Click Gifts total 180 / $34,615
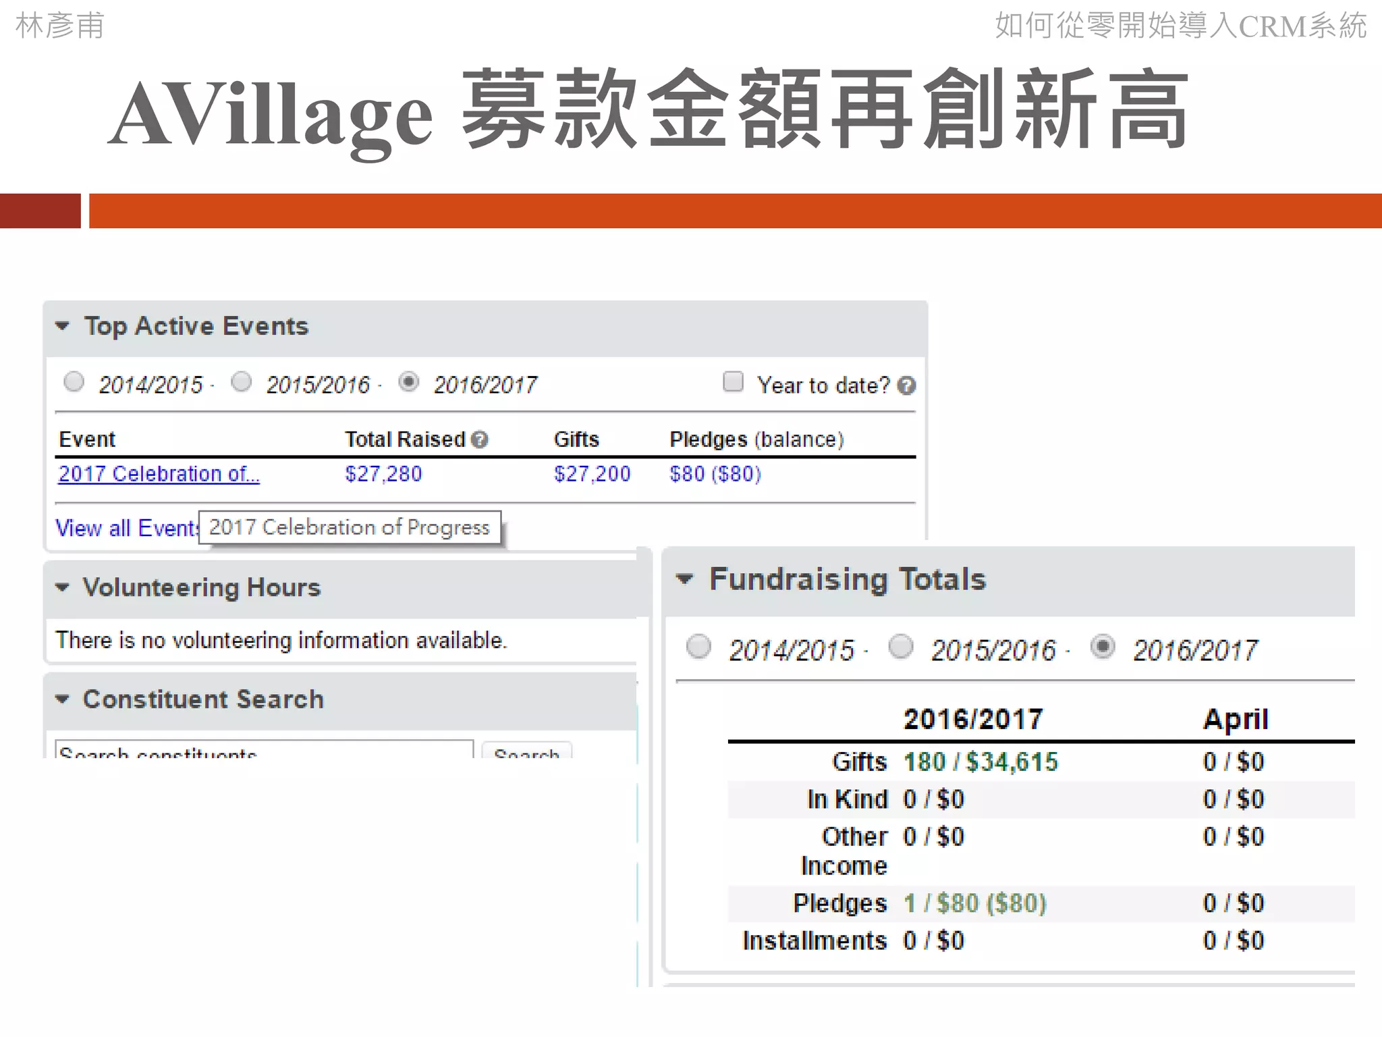1382x1037 pixels. pyautogui.click(x=980, y=762)
